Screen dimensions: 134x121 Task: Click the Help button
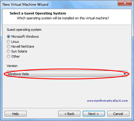pos(15,114)
